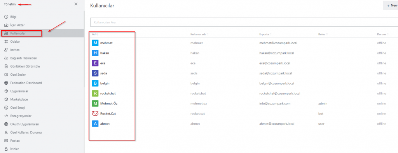This screenshot has height=153, width=398.
Task: Open Entegrasyonlar code icon
Action: 6,116
